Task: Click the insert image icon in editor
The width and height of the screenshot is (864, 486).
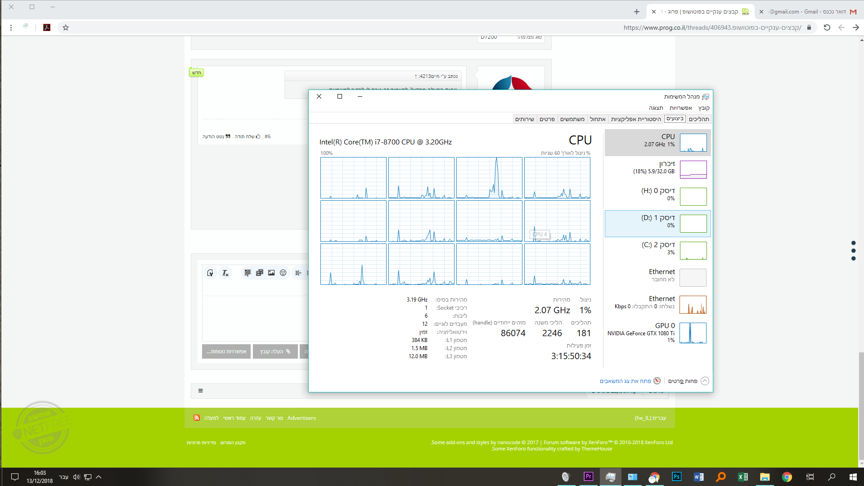Action: [x=271, y=273]
